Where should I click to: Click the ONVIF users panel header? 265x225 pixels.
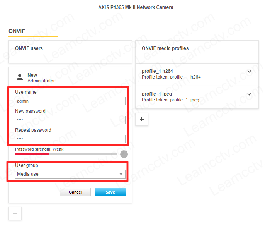[x=29, y=48]
